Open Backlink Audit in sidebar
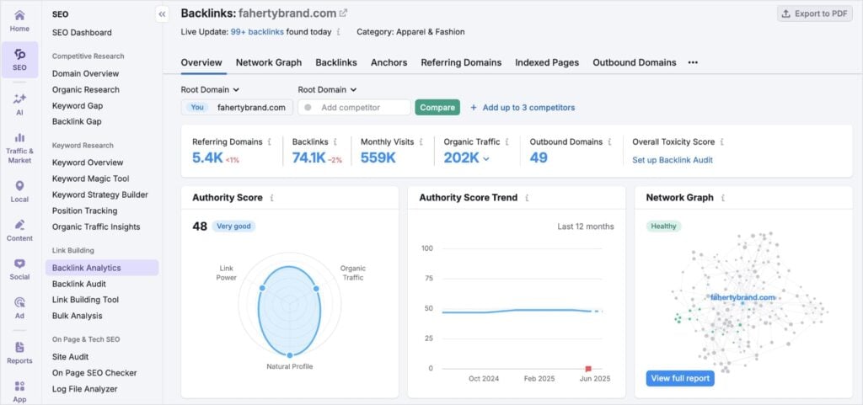The height and width of the screenshot is (405, 863). pos(79,284)
